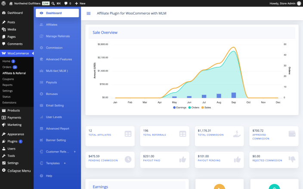The height and width of the screenshot is (189, 303).
Task: Open the comments bubble in admin bar
Action: pos(66,3)
